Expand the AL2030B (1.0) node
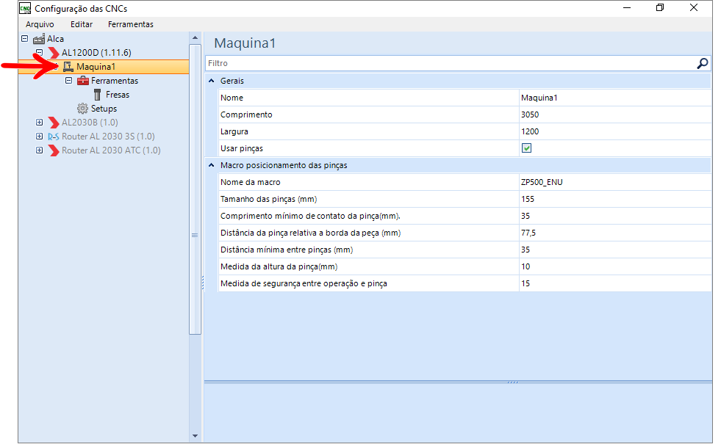Viewport: 721px width, 447px height. pyautogui.click(x=40, y=122)
